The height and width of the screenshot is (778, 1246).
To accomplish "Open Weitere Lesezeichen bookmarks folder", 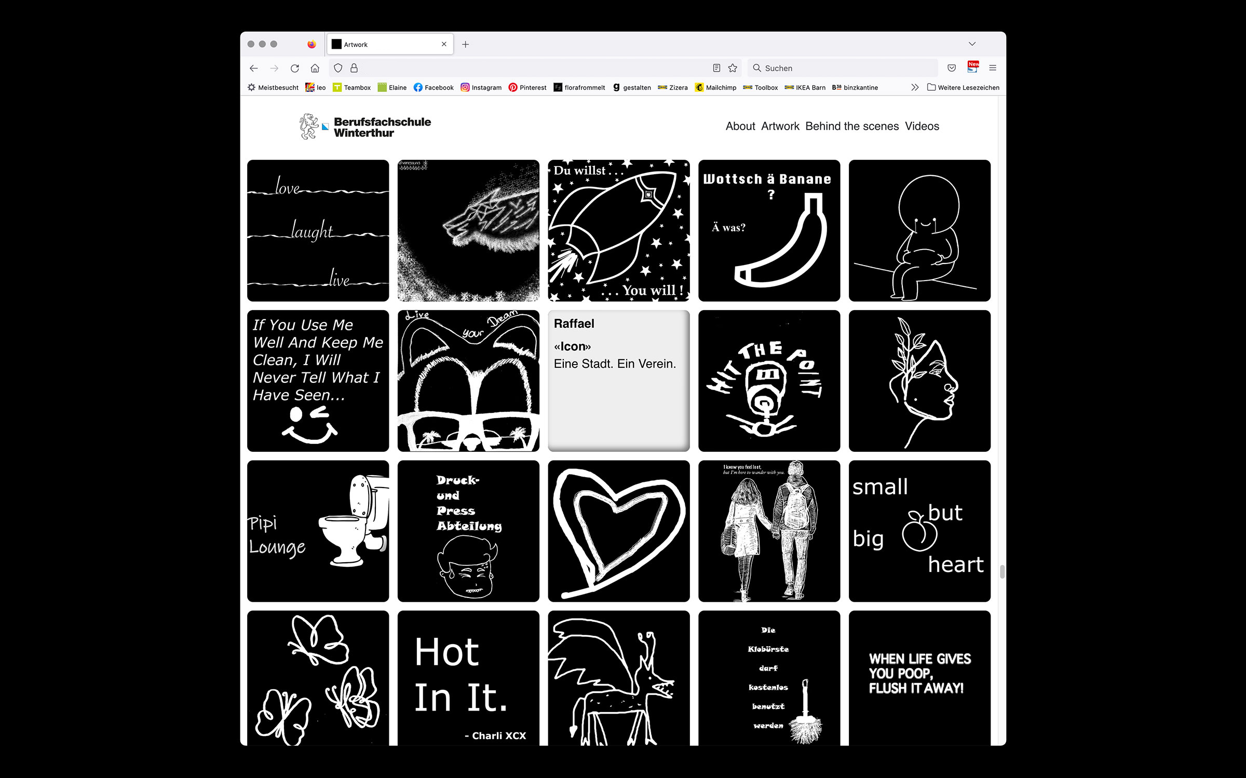I will (x=963, y=87).
